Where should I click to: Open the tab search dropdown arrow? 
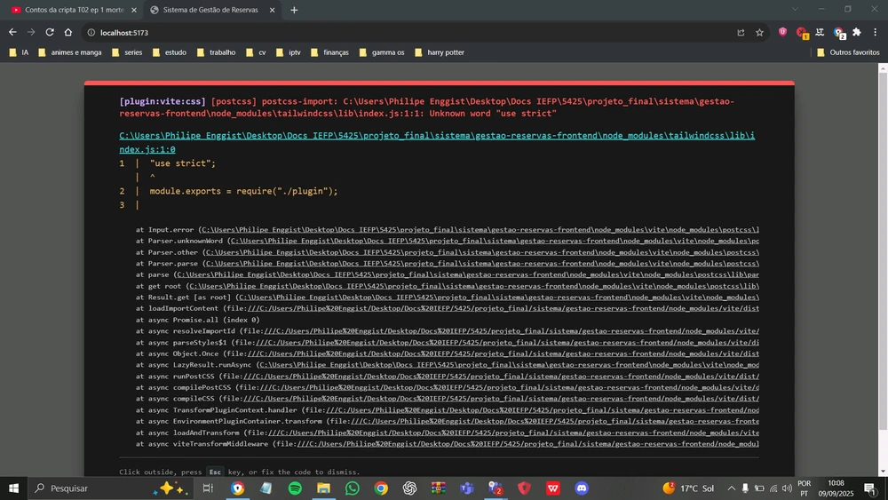coord(794,10)
